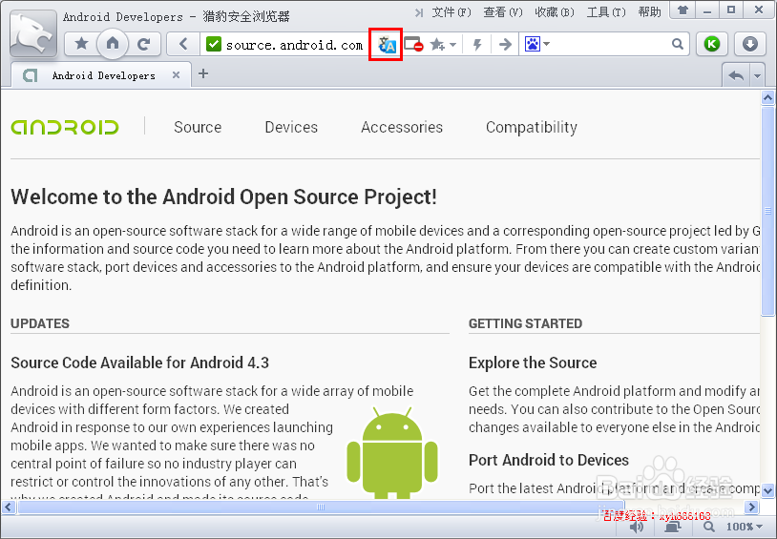Screen dimensions: 777x539
Task: Open bookmarks with the star icon
Action: tap(81, 44)
